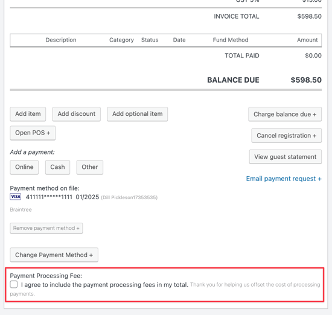Click the Fund Method column header
The width and height of the screenshot is (332, 315).
[x=231, y=40]
